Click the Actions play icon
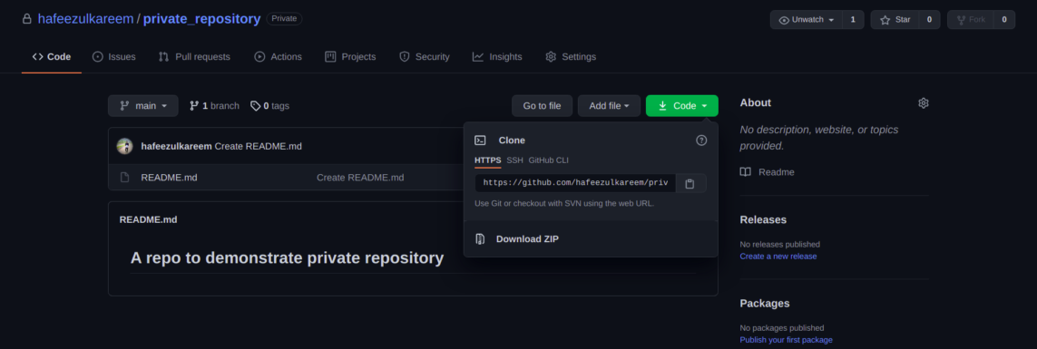The width and height of the screenshot is (1037, 349). [259, 57]
